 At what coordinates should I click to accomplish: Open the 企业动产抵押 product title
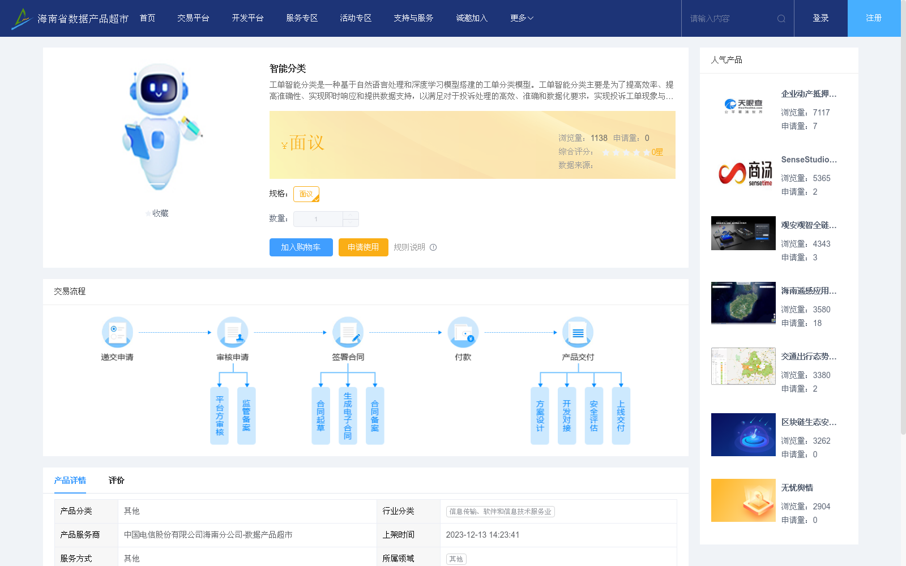pyautogui.click(x=809, y=94)
